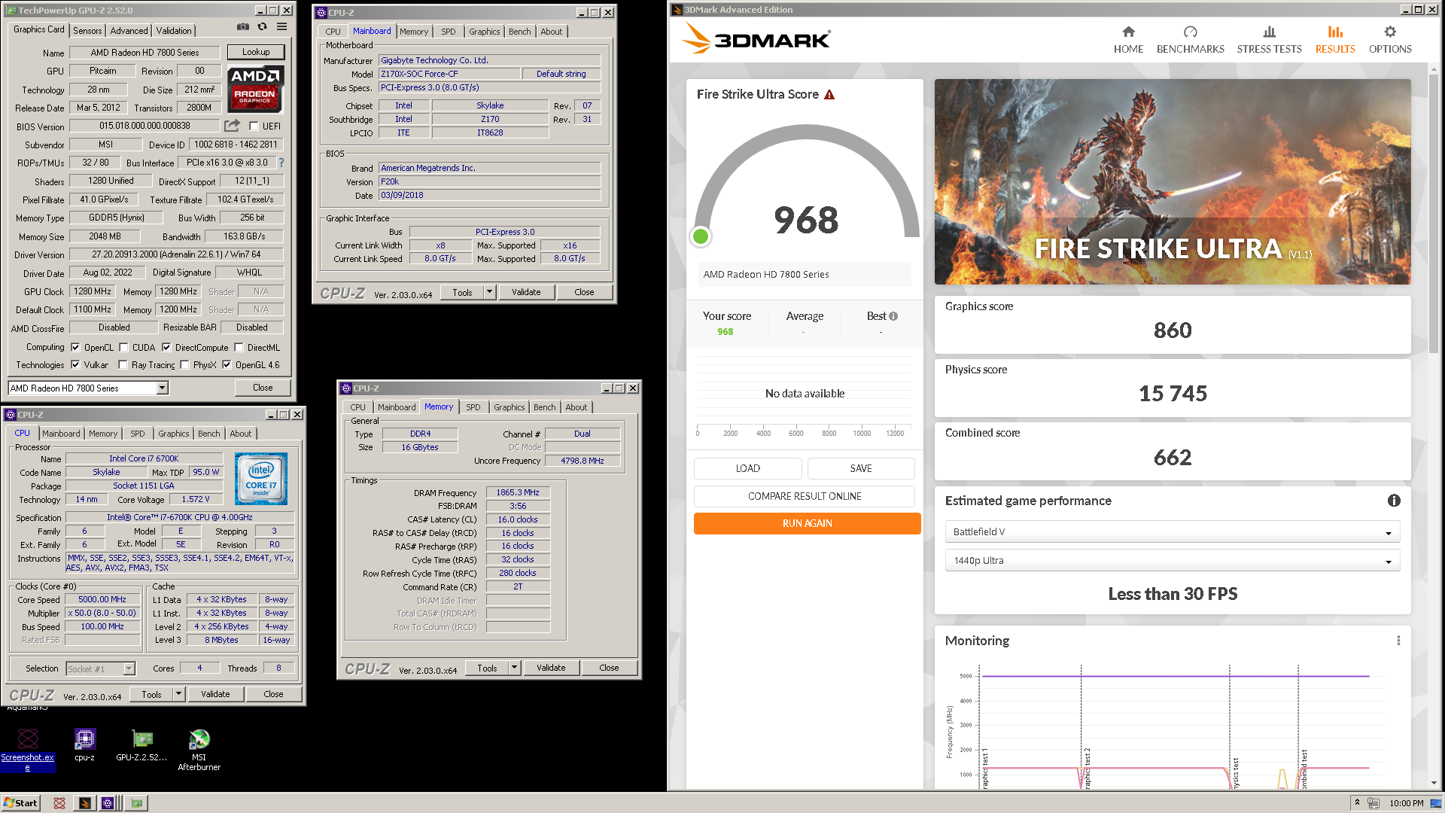Screen dimensions: 1445x813
Task: Click the BIOS version share/export icon
Action: point(233,126)
